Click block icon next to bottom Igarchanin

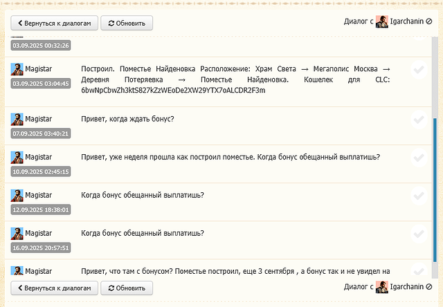click(x=429, y=287)
